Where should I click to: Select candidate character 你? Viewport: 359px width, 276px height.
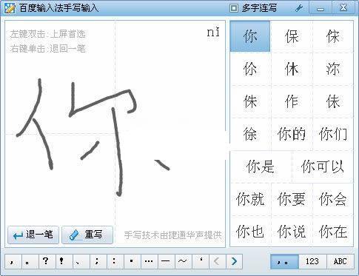250,36
